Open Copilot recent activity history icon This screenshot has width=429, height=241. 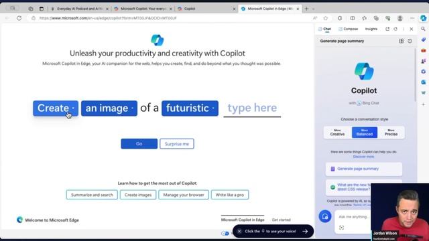(x=410, y=41)
